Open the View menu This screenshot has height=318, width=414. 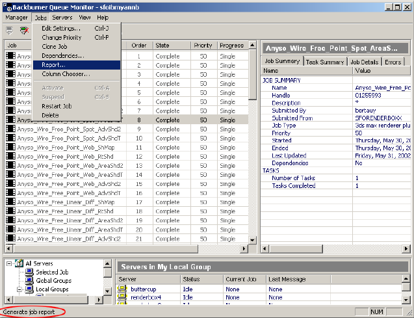tap(84, 18)
